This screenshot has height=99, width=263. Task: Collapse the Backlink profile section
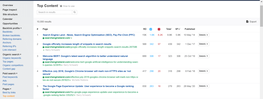(x=12, y=28)
